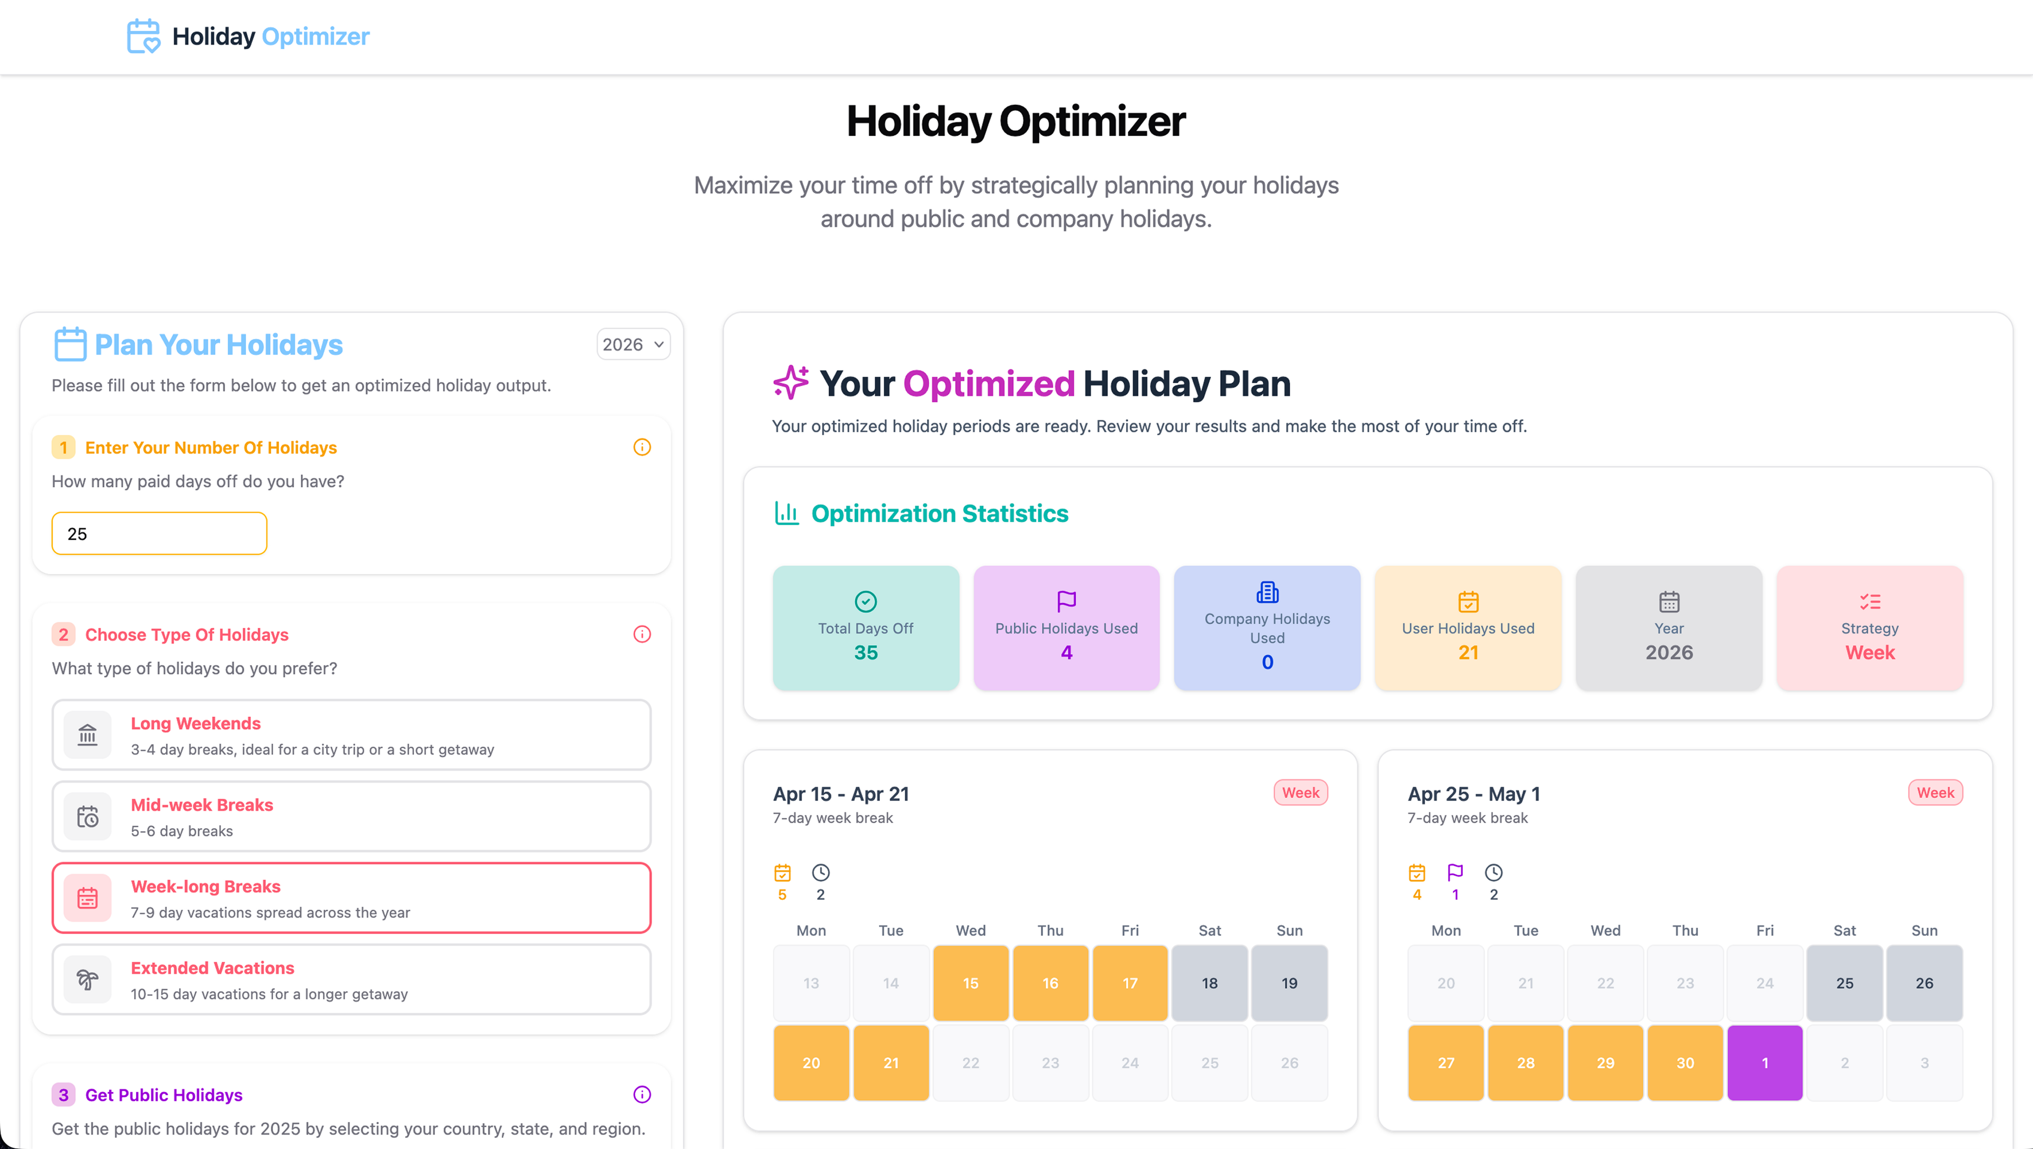Select May 1 in the Apr 25 calendar grid
The height and width of the screenshot is (1149, 2033).
(x=1766, y=1062)
